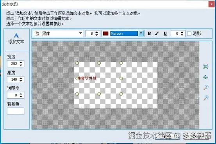Click the bottom-left selection handle
216x144 pixels.
tap(77, 94)
